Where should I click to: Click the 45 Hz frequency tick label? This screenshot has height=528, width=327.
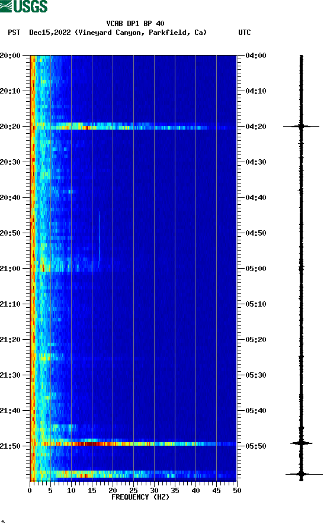216,491
